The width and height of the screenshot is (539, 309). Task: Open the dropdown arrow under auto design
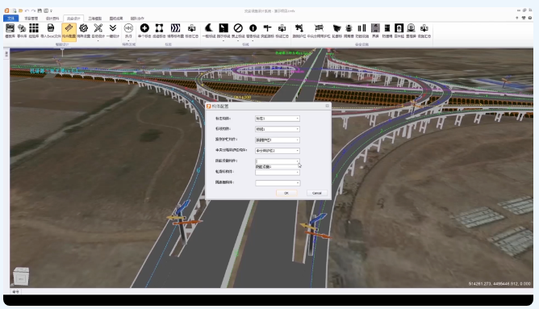98,40
